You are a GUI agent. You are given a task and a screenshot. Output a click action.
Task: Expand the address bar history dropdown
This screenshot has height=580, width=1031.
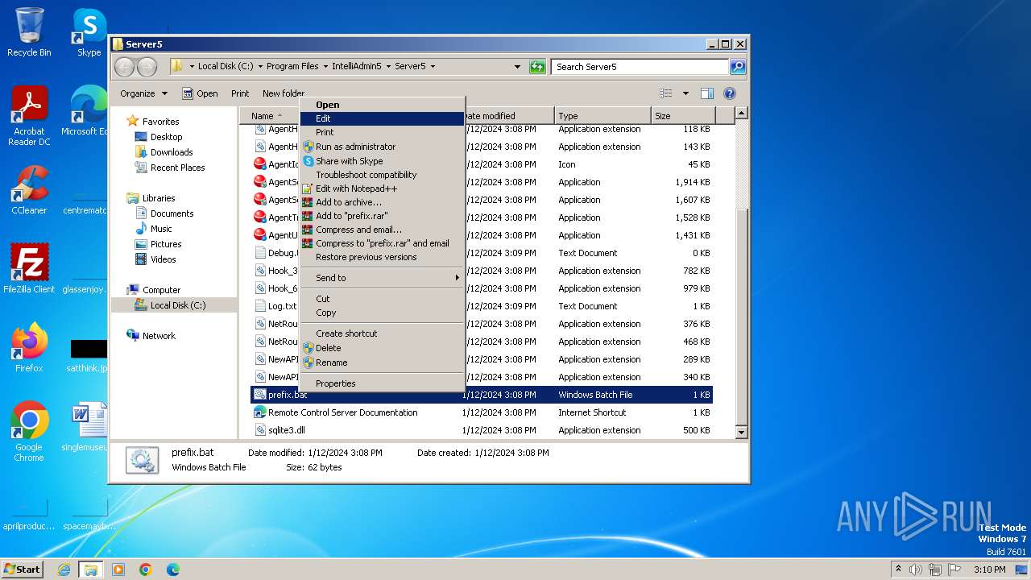(517, 67)
